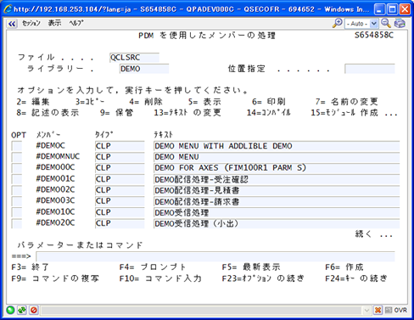This screenshot has height=320, width=414.
Task: Click F3= 終了 function key
Action: pos(31,267)
